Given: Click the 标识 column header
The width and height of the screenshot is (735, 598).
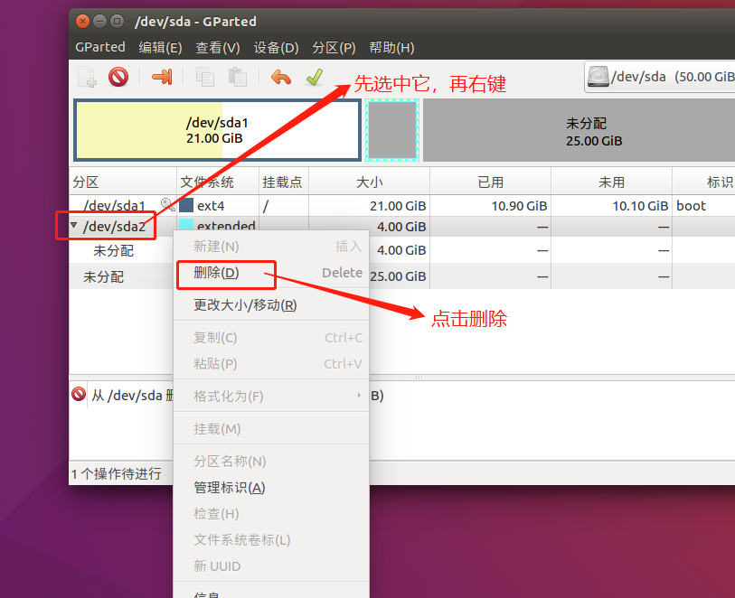Looking at the screenshot, I should 703,182.
